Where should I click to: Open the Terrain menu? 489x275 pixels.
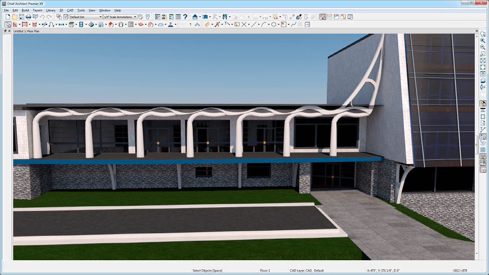[x=37, y=10]
